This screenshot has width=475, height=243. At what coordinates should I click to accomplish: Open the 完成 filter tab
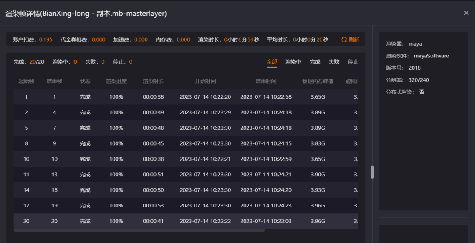tap(315, 62)
